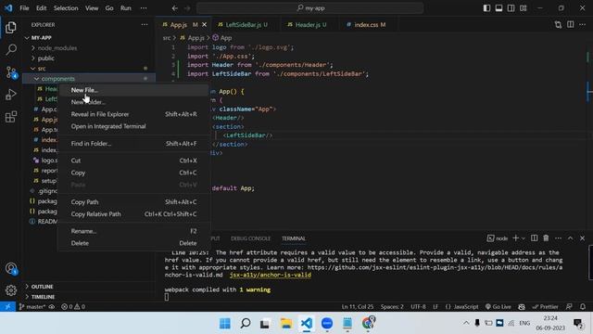Click the UTF-8 encoding status item

(x=418, y=307)
